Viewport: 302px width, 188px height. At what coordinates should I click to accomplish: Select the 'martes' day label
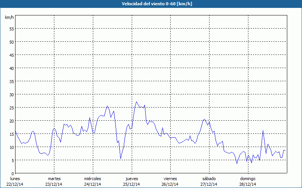point(54,179)
